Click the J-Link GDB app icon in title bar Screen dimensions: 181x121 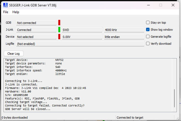point(5,5)
